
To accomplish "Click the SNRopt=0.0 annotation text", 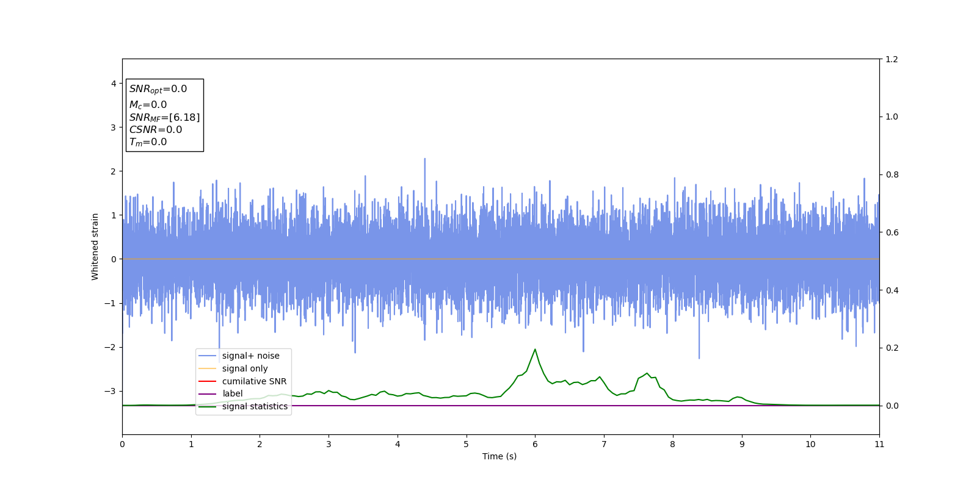I will (158, 89).
